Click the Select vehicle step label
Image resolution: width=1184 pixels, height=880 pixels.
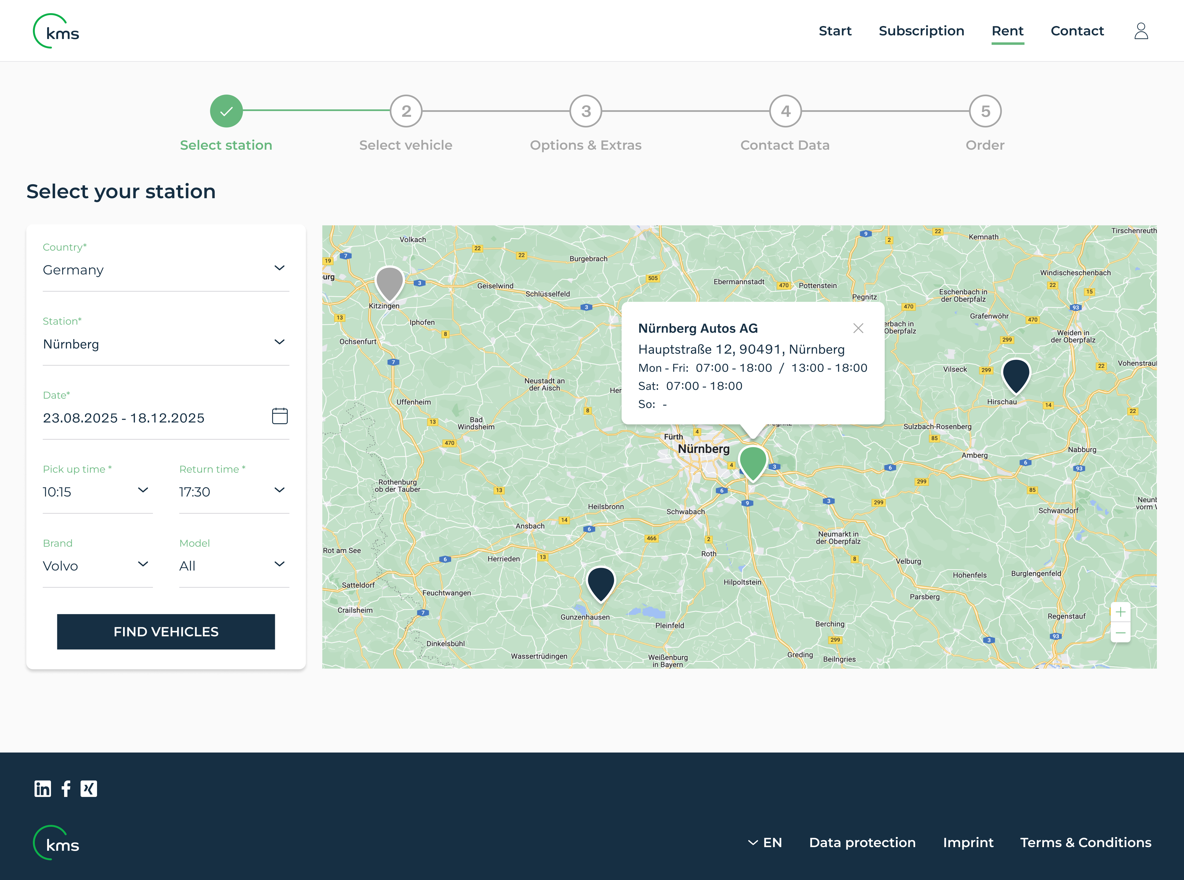(x=405, y=145)
